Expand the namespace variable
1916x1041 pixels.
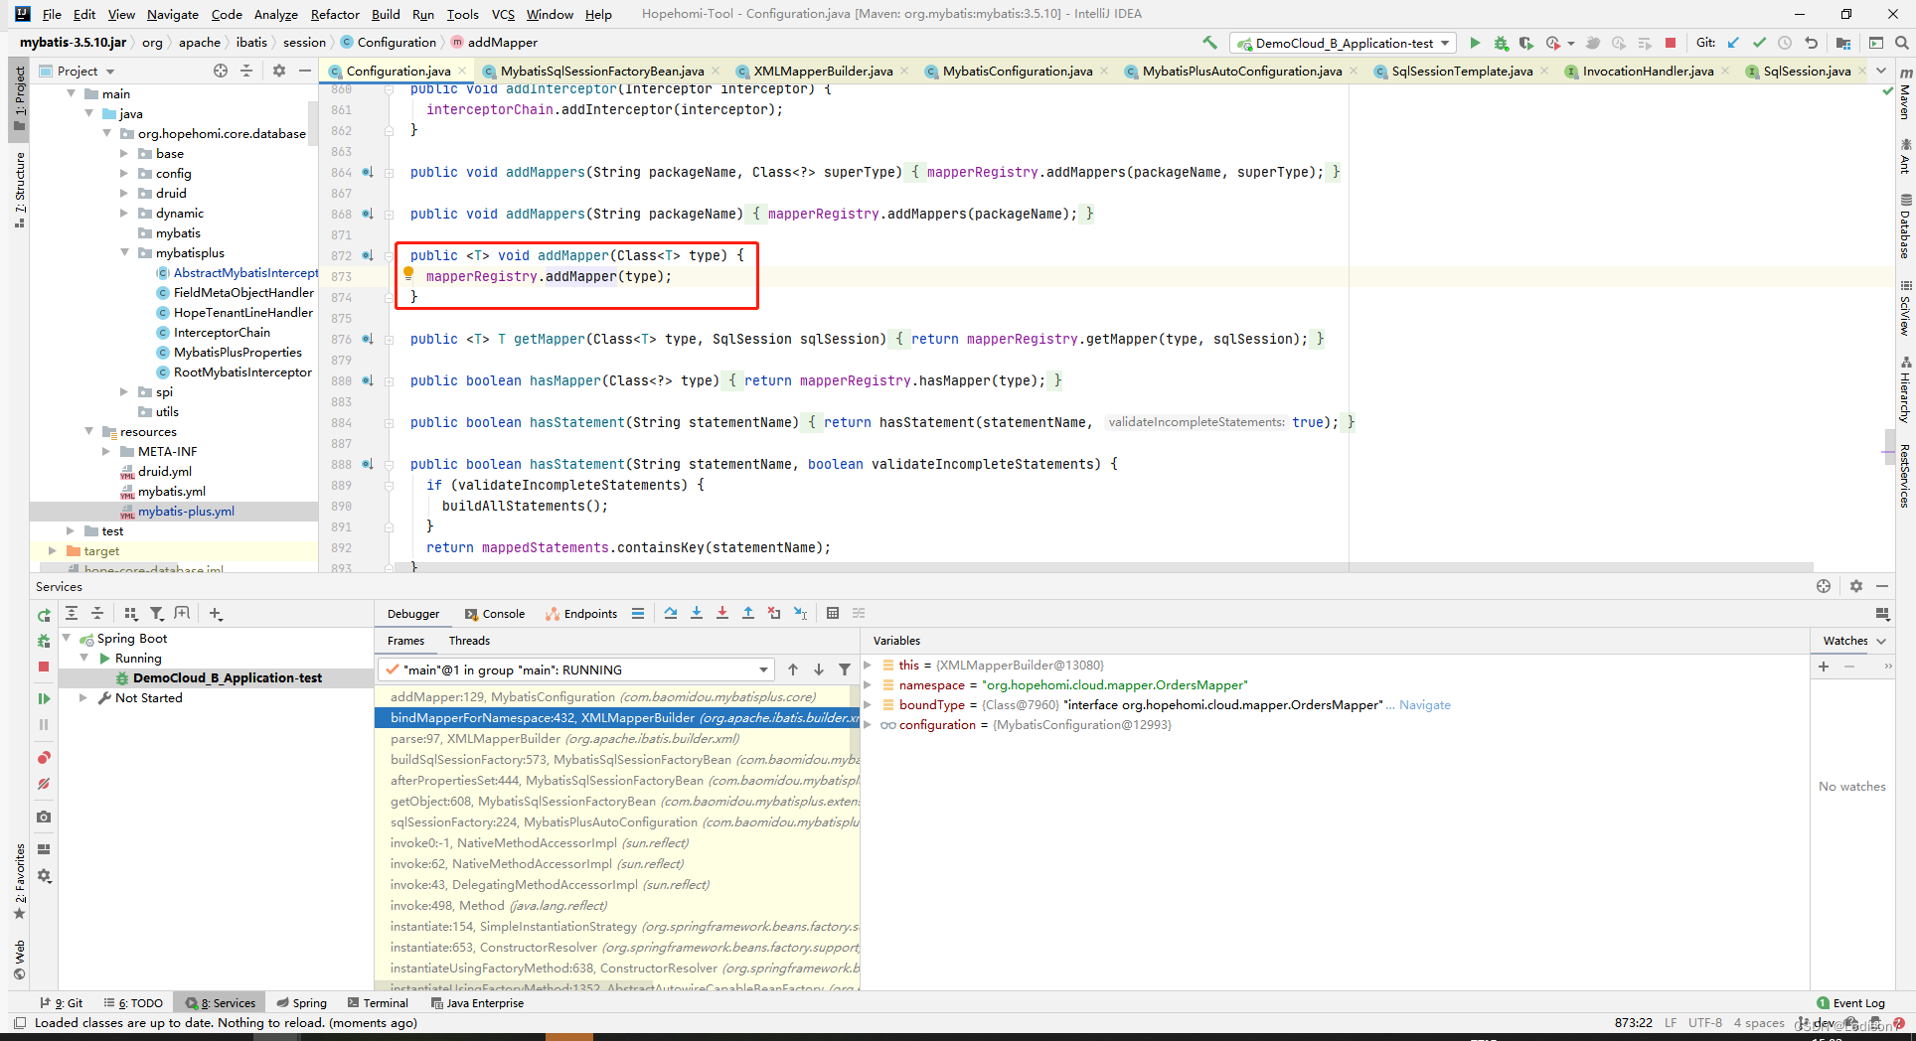point(868,684)
